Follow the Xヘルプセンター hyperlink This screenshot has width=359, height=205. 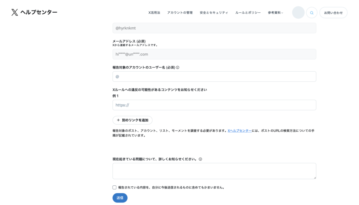point(239,131)
